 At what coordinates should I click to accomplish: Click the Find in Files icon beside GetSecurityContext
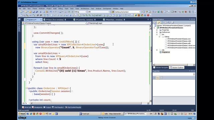coord(113,12)
